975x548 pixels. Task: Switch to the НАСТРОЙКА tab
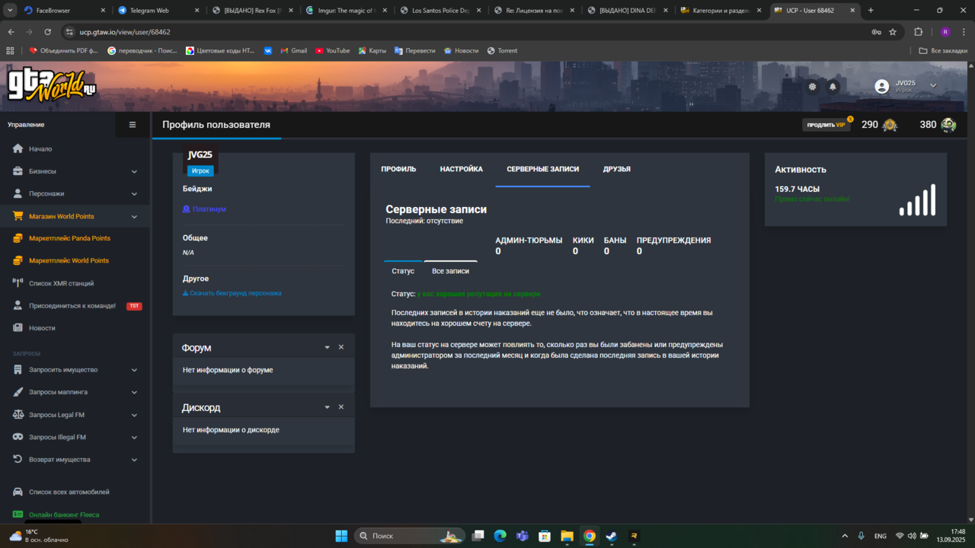(x=461, y=169)
